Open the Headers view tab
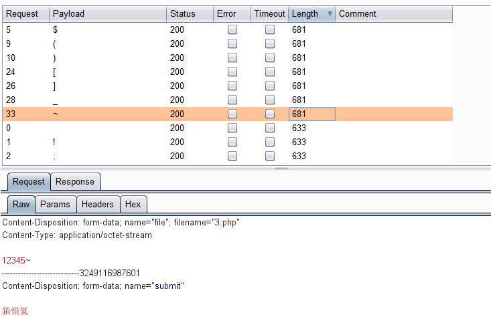Screen dimensions: 491x319 point(98,204)
